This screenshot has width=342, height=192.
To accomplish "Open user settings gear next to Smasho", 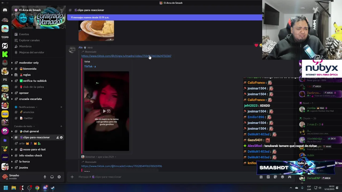I will click(59, 177).
